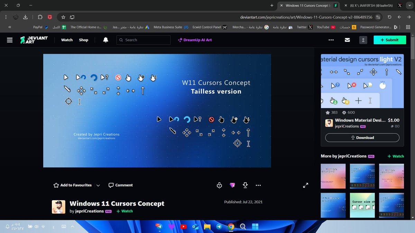Open YouTube bookmark

pos(326,27)
